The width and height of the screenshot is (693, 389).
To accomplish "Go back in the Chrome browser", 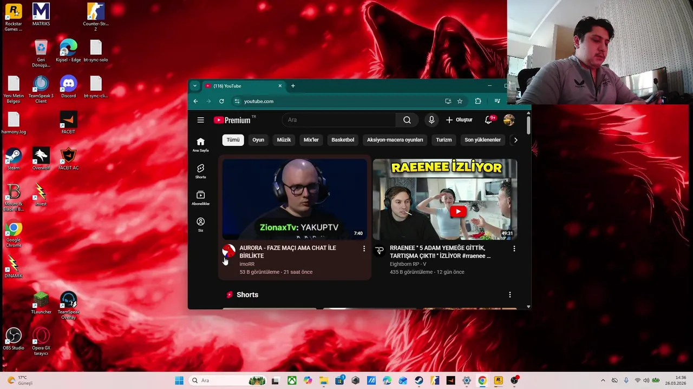I will [195, 101].
